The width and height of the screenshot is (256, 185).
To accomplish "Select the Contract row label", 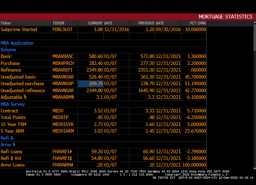I will coord(9,111).
